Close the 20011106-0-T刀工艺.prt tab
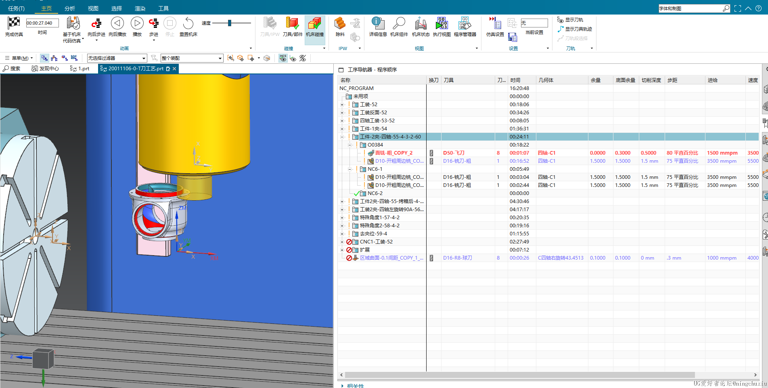768x388 pixels. (x=174, y=69)
